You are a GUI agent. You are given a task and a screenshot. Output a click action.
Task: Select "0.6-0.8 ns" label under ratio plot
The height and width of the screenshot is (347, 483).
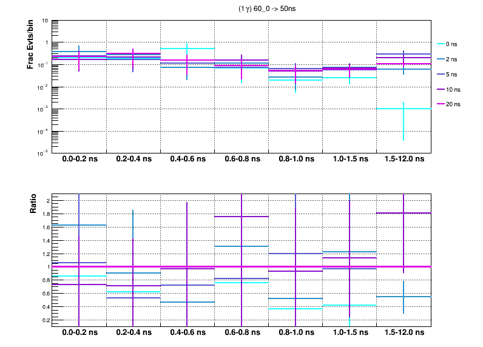(x=241, y=334)
